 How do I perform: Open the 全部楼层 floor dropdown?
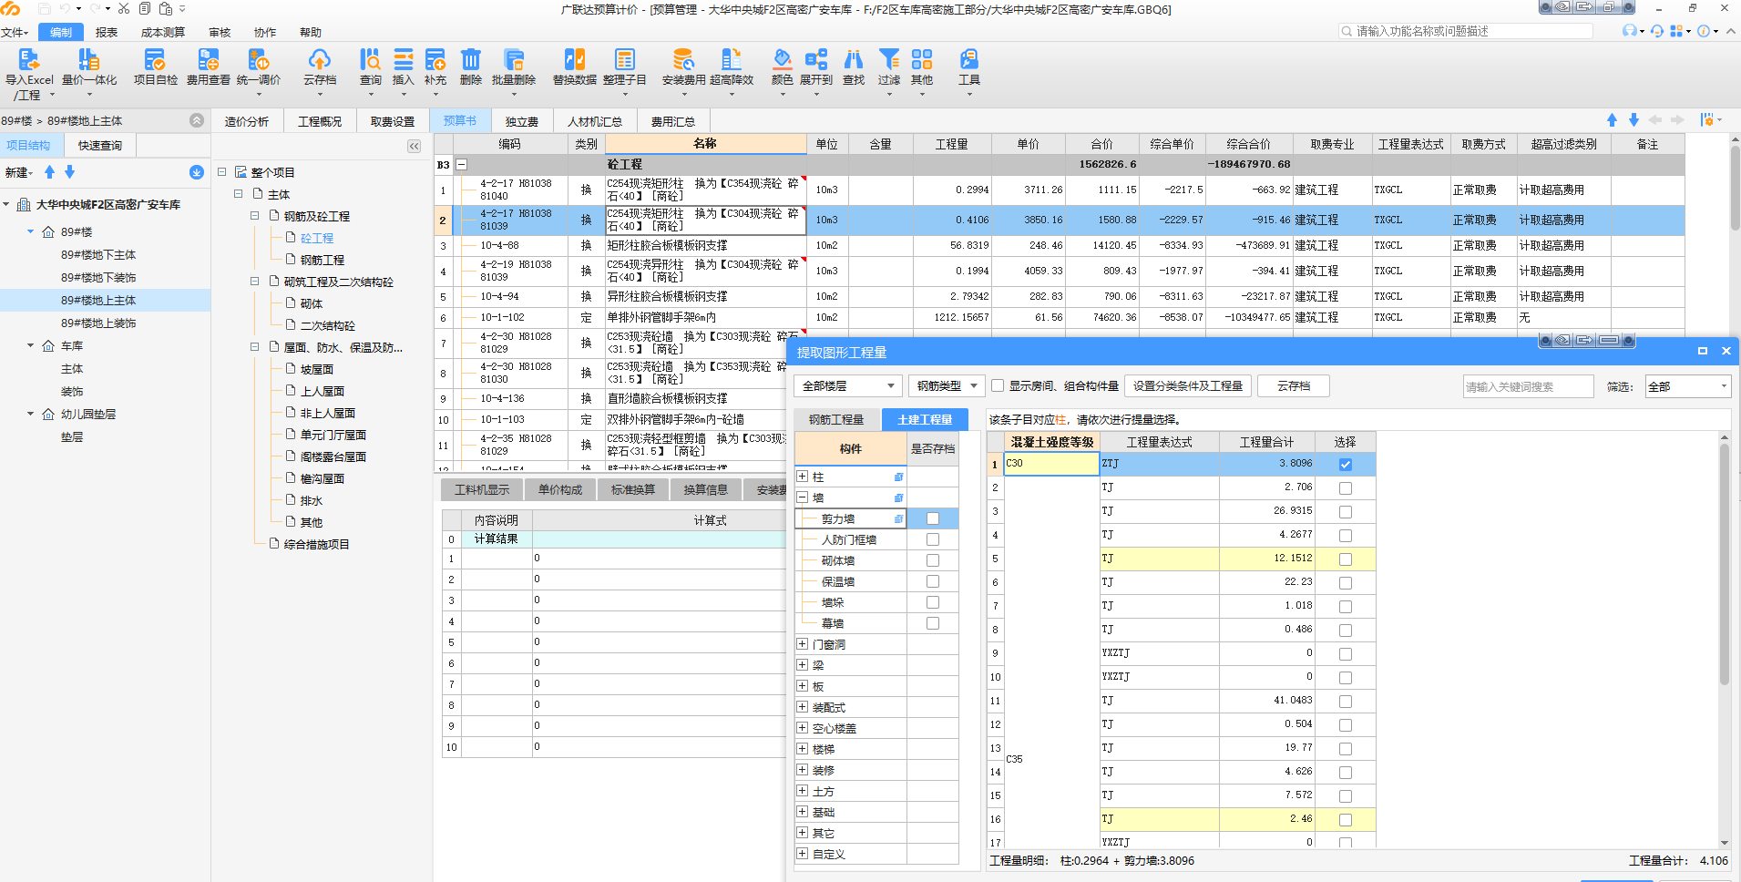[848, 386]
